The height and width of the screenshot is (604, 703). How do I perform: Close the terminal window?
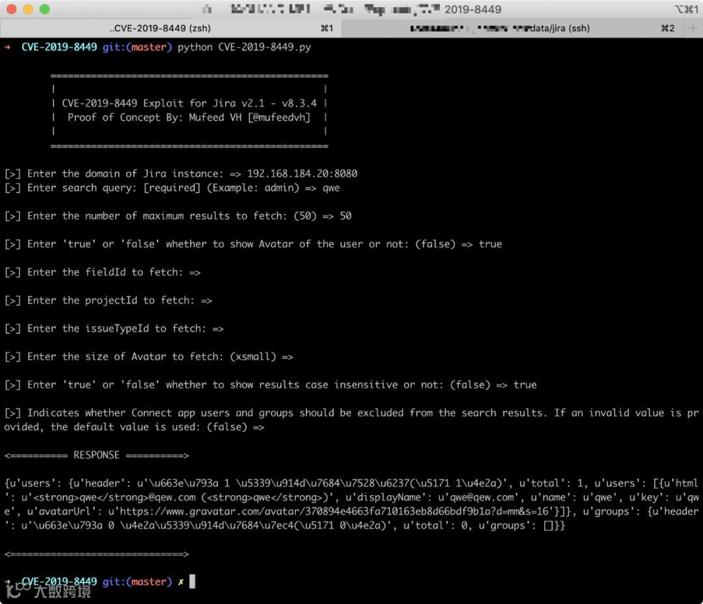pos(12,9)
